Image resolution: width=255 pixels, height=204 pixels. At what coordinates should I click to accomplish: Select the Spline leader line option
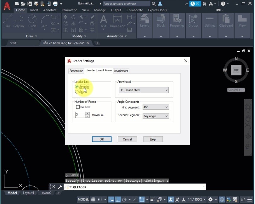[x=77, y=92]
